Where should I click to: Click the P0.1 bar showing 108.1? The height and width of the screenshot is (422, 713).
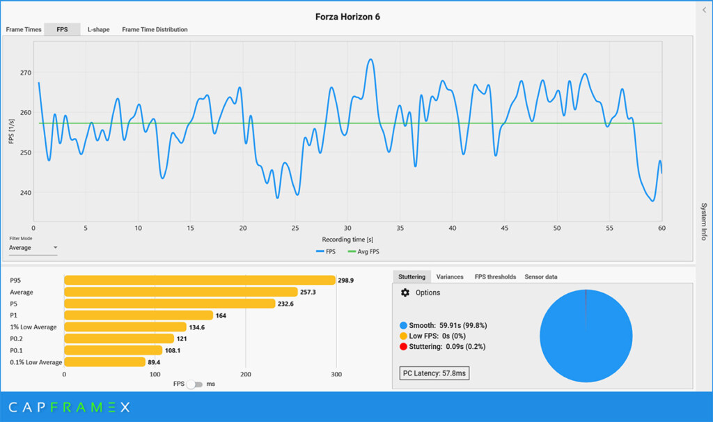113,350
